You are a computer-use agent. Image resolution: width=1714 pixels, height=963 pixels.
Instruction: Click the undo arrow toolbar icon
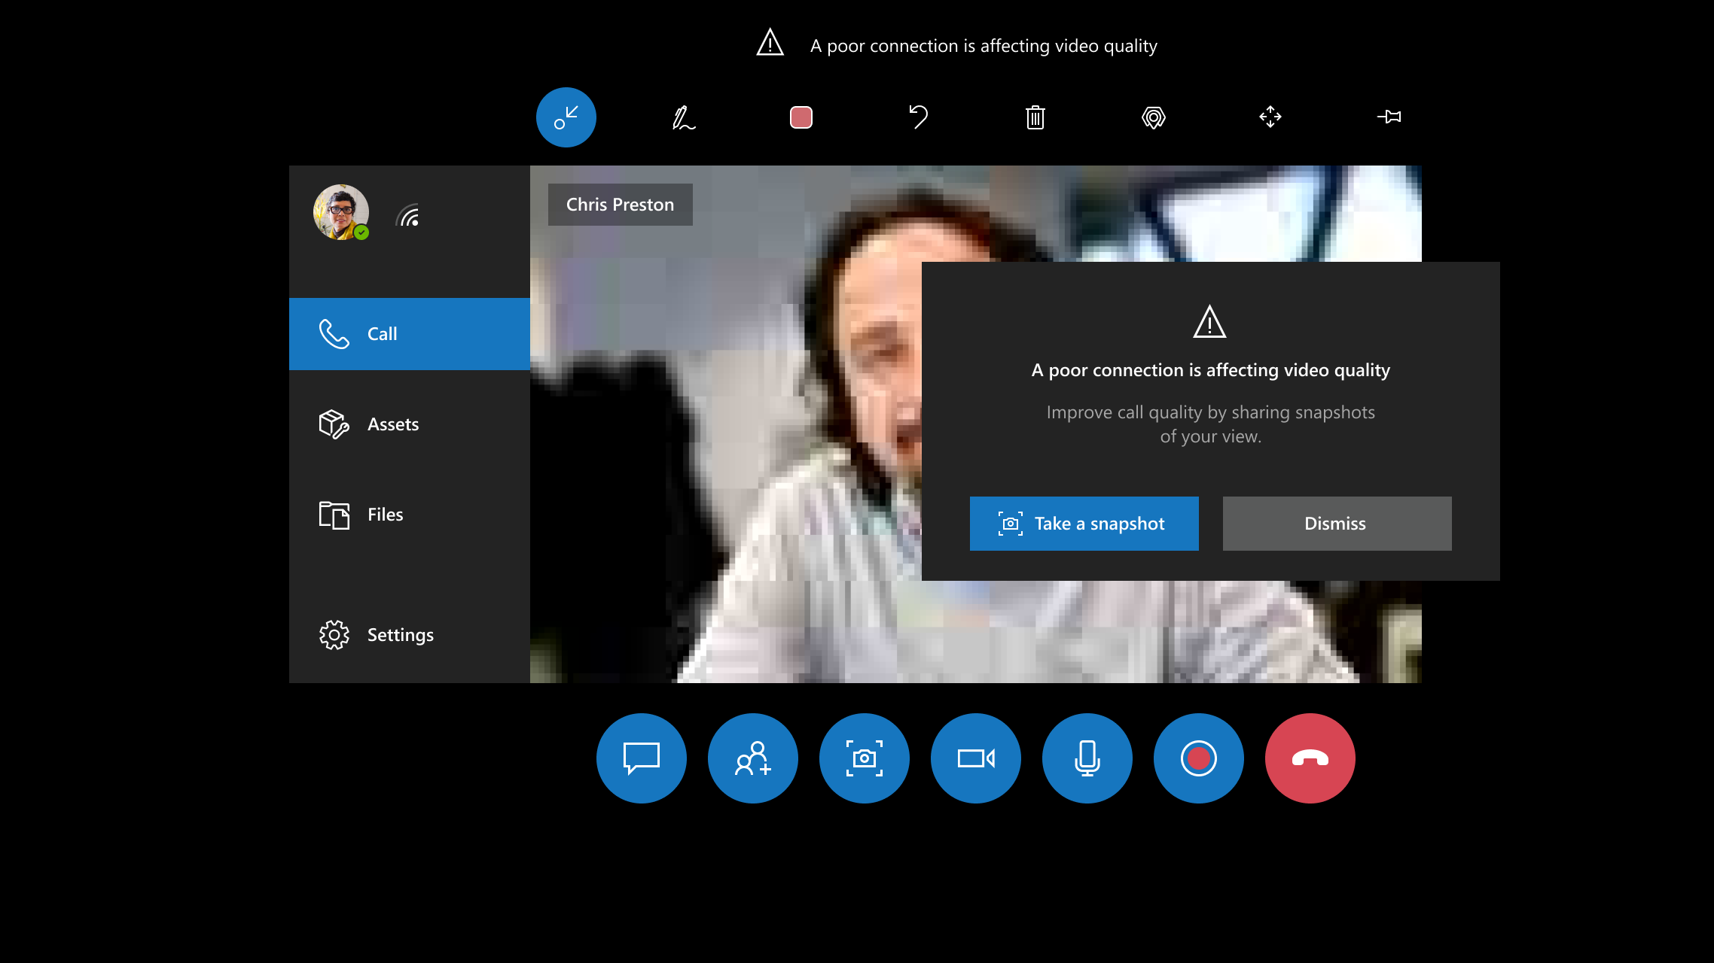coord(917,117)
